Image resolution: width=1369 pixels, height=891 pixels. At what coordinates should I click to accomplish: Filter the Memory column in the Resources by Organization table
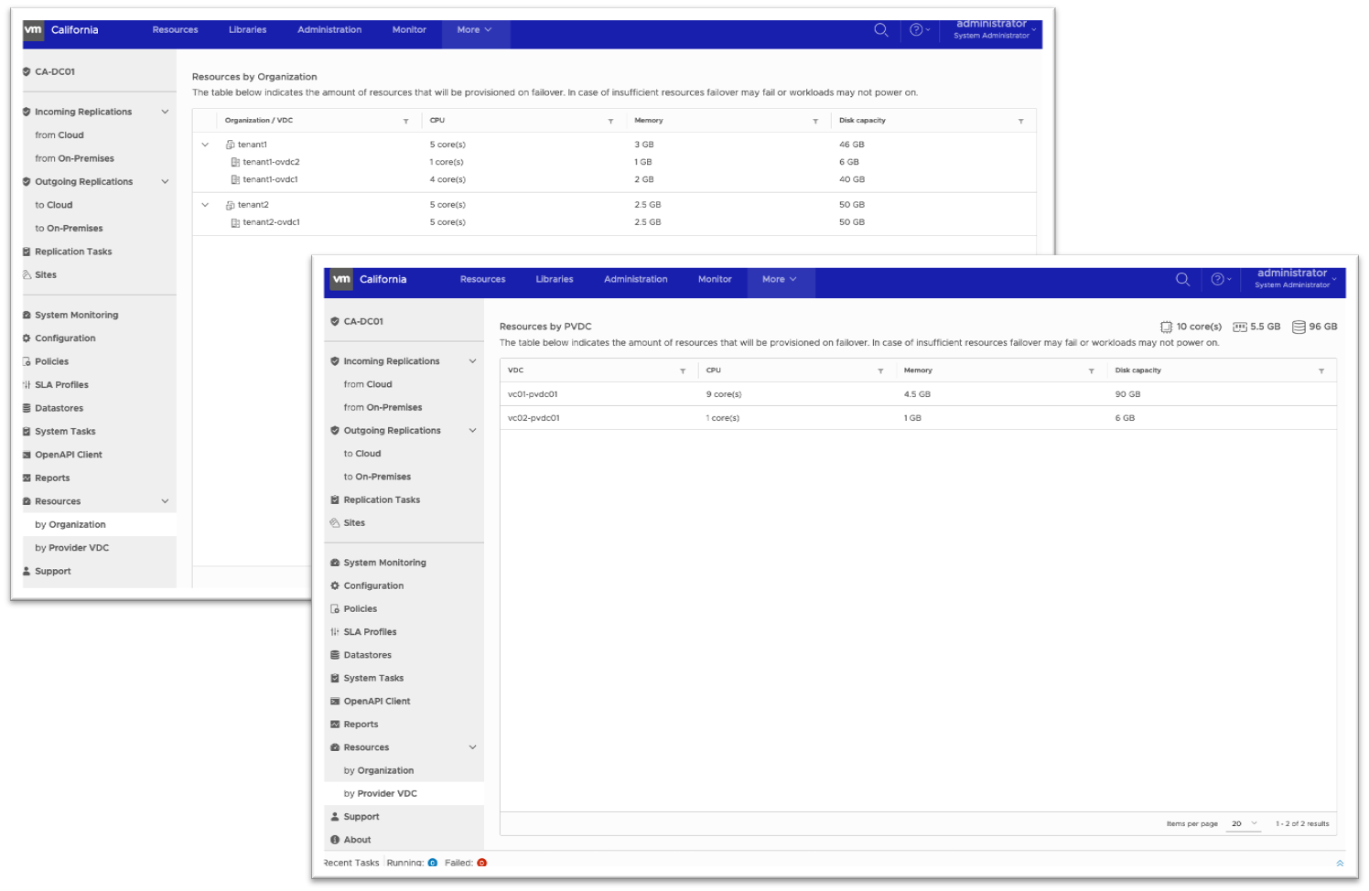point(815,121)
